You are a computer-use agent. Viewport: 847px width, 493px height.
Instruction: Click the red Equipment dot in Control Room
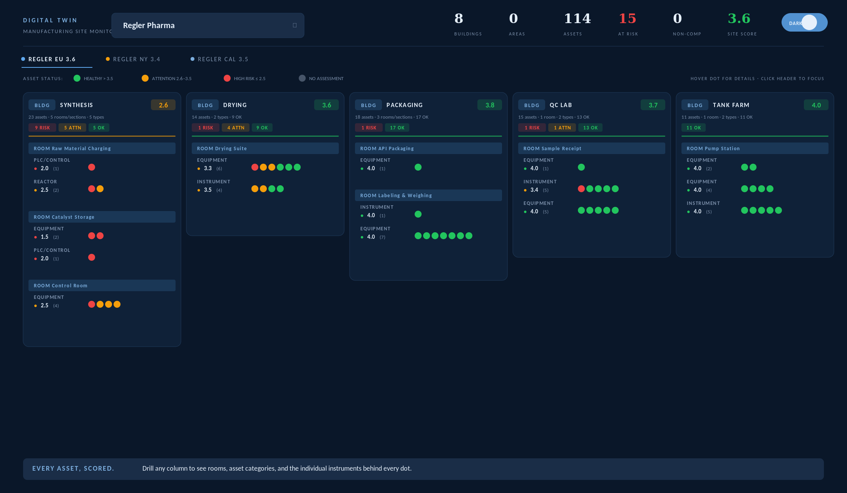pos(92,304)
